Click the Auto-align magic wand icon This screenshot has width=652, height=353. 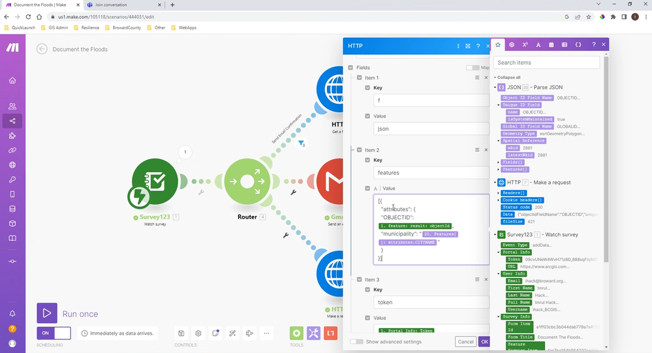[232, 333]
